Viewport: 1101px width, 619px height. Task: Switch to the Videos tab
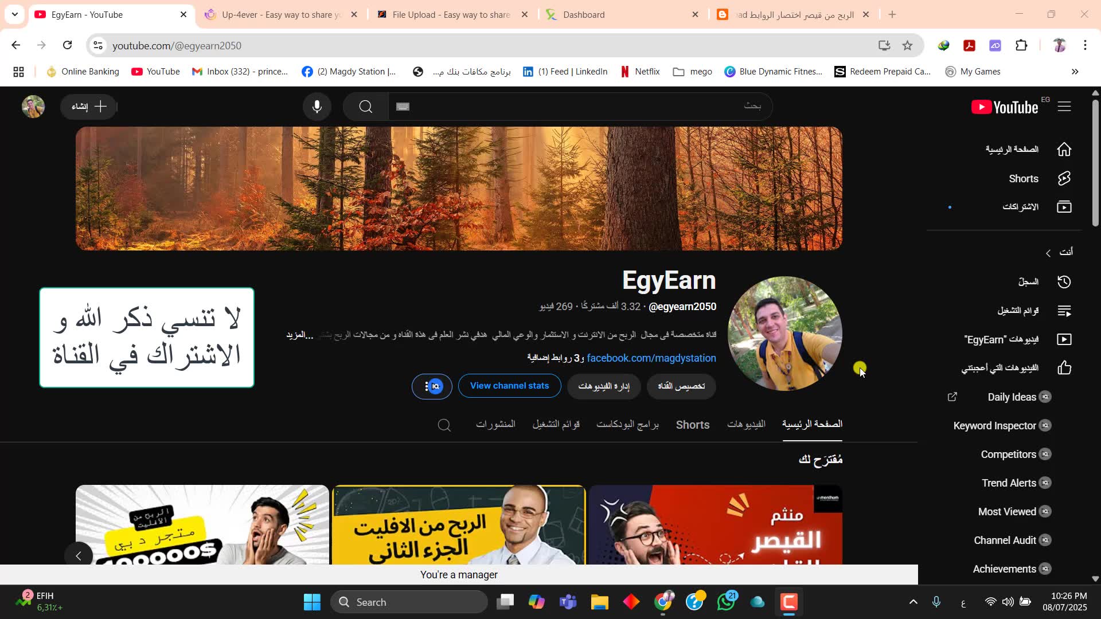[746, 424]
